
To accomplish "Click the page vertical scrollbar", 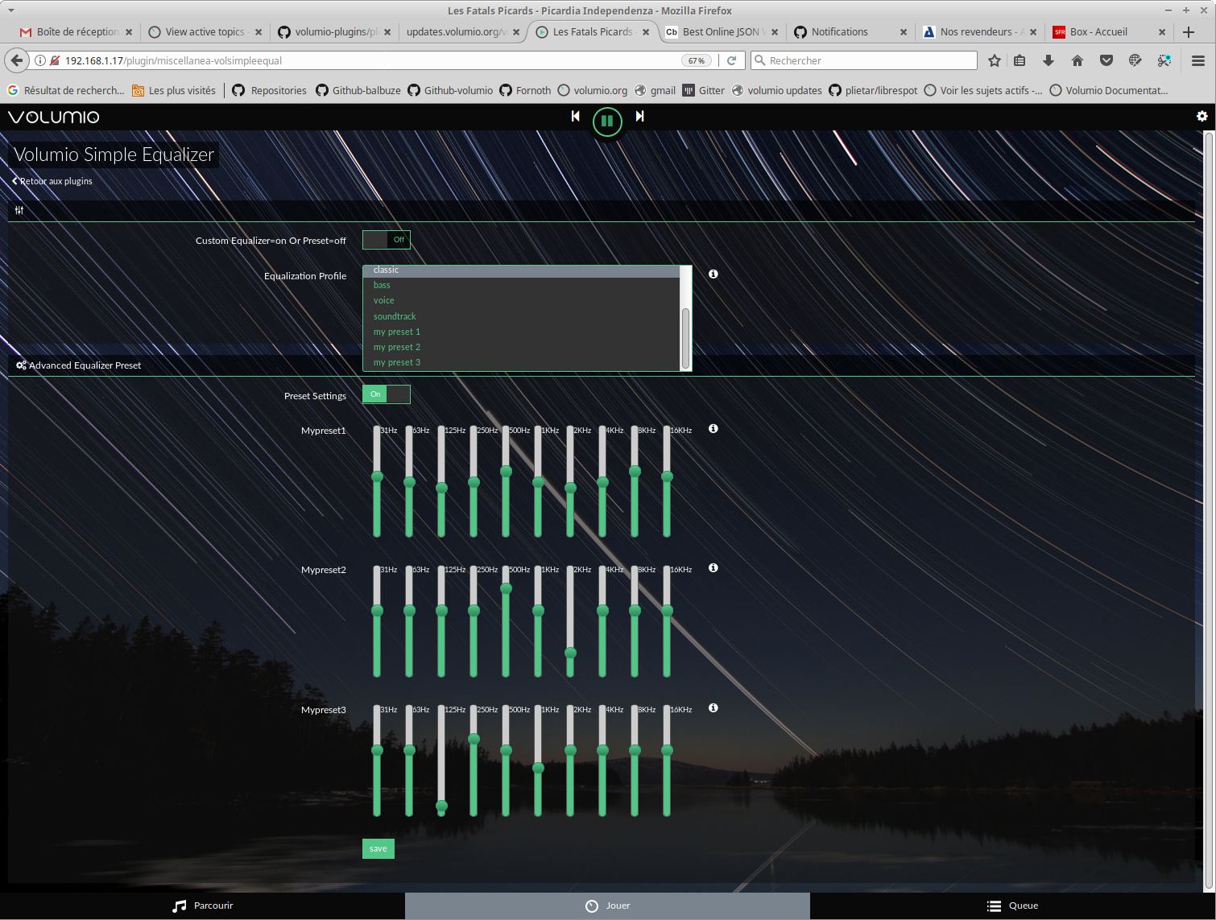I will click(x=1208, y=511).
